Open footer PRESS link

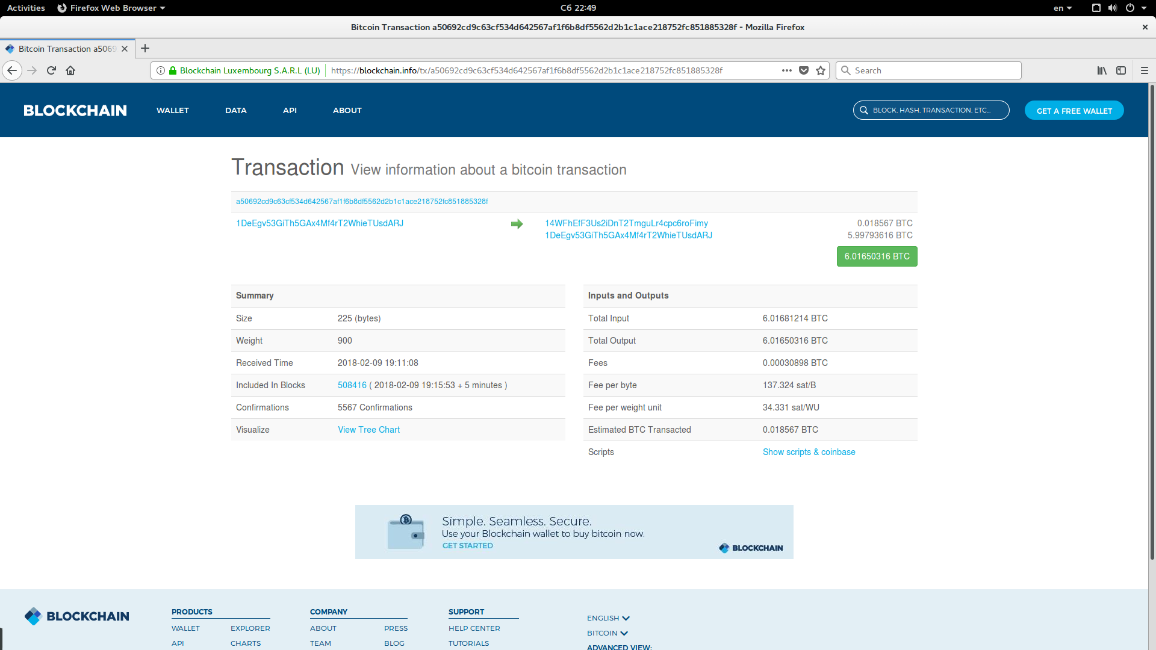tap(396, 628)
